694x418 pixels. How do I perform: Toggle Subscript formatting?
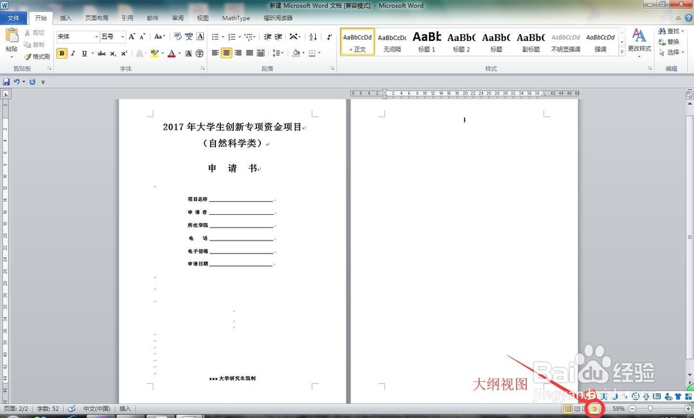(x=113, y=53)
